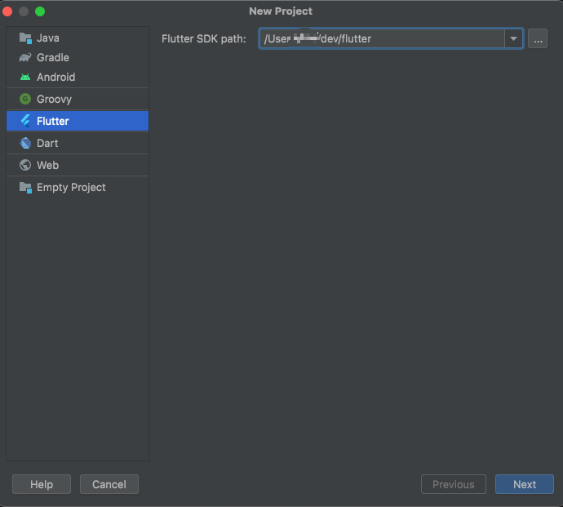Image resolution: width=563 pixels, height=507 pixels.
Task: Close the New Project window
Action: coord(7,11)
